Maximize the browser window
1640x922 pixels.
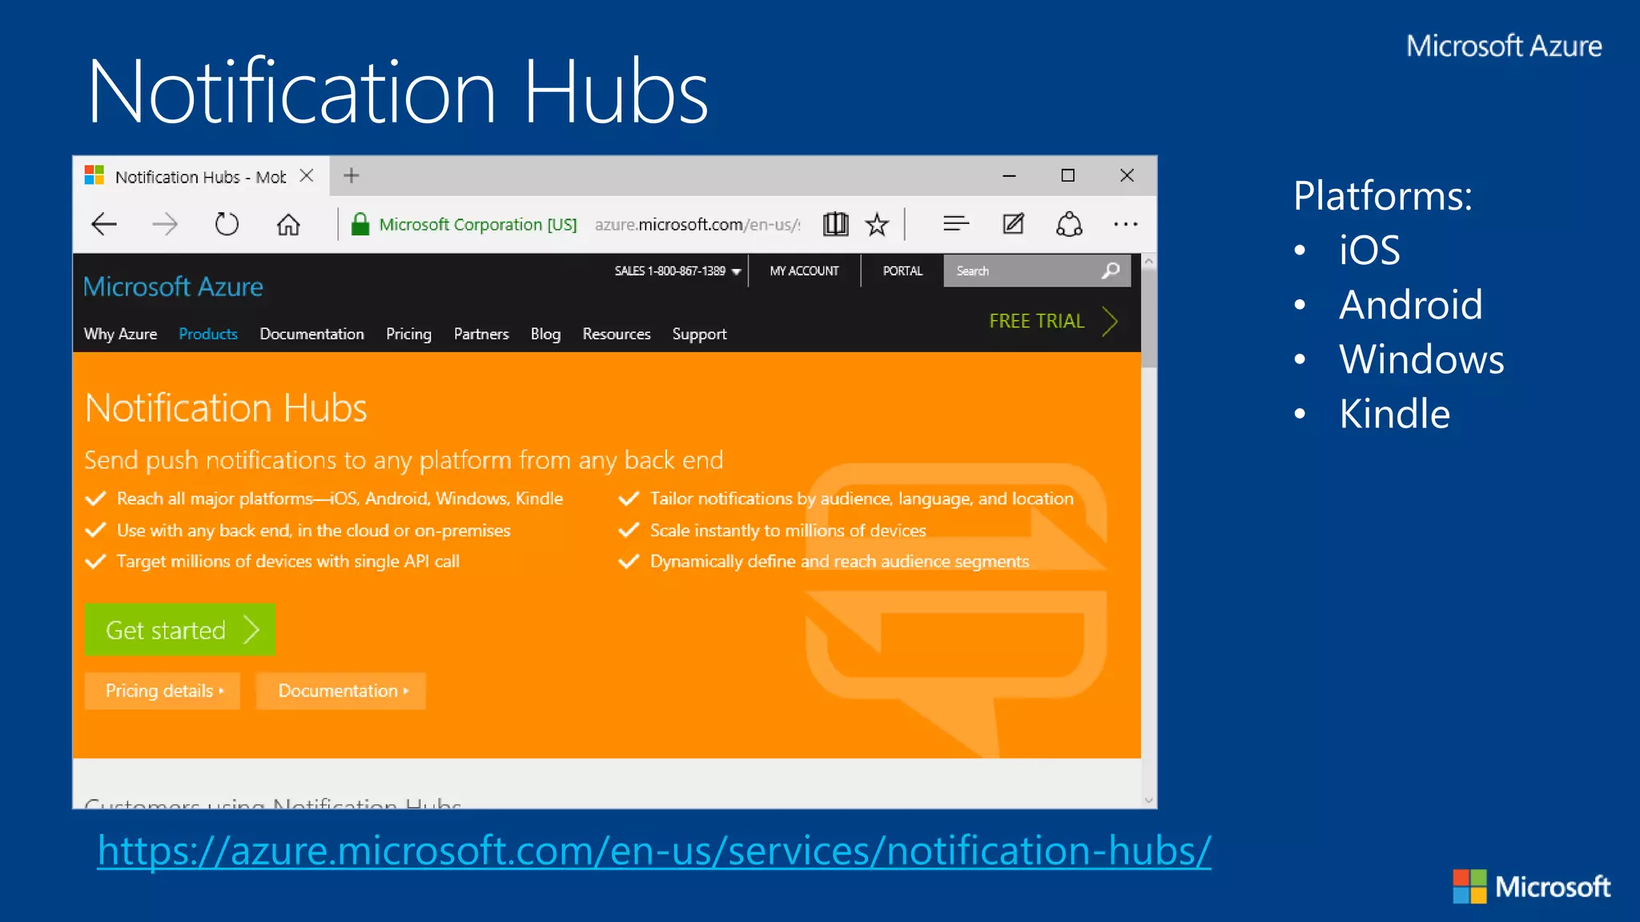[x=1067, y=175]
